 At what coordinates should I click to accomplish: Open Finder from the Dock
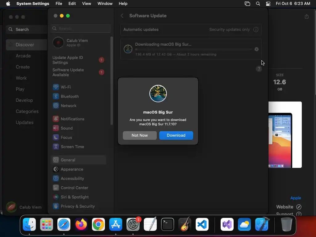(29, 224)
